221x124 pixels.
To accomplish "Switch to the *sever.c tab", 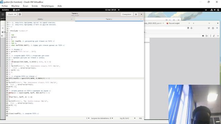I will pos(109,19).
